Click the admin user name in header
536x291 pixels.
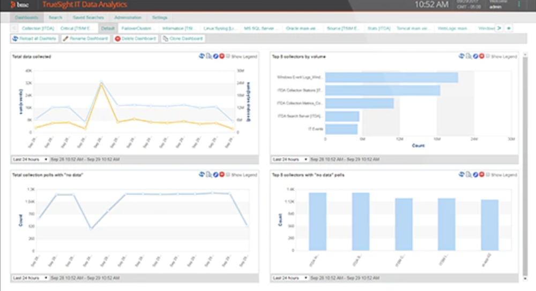click(495, 7)
